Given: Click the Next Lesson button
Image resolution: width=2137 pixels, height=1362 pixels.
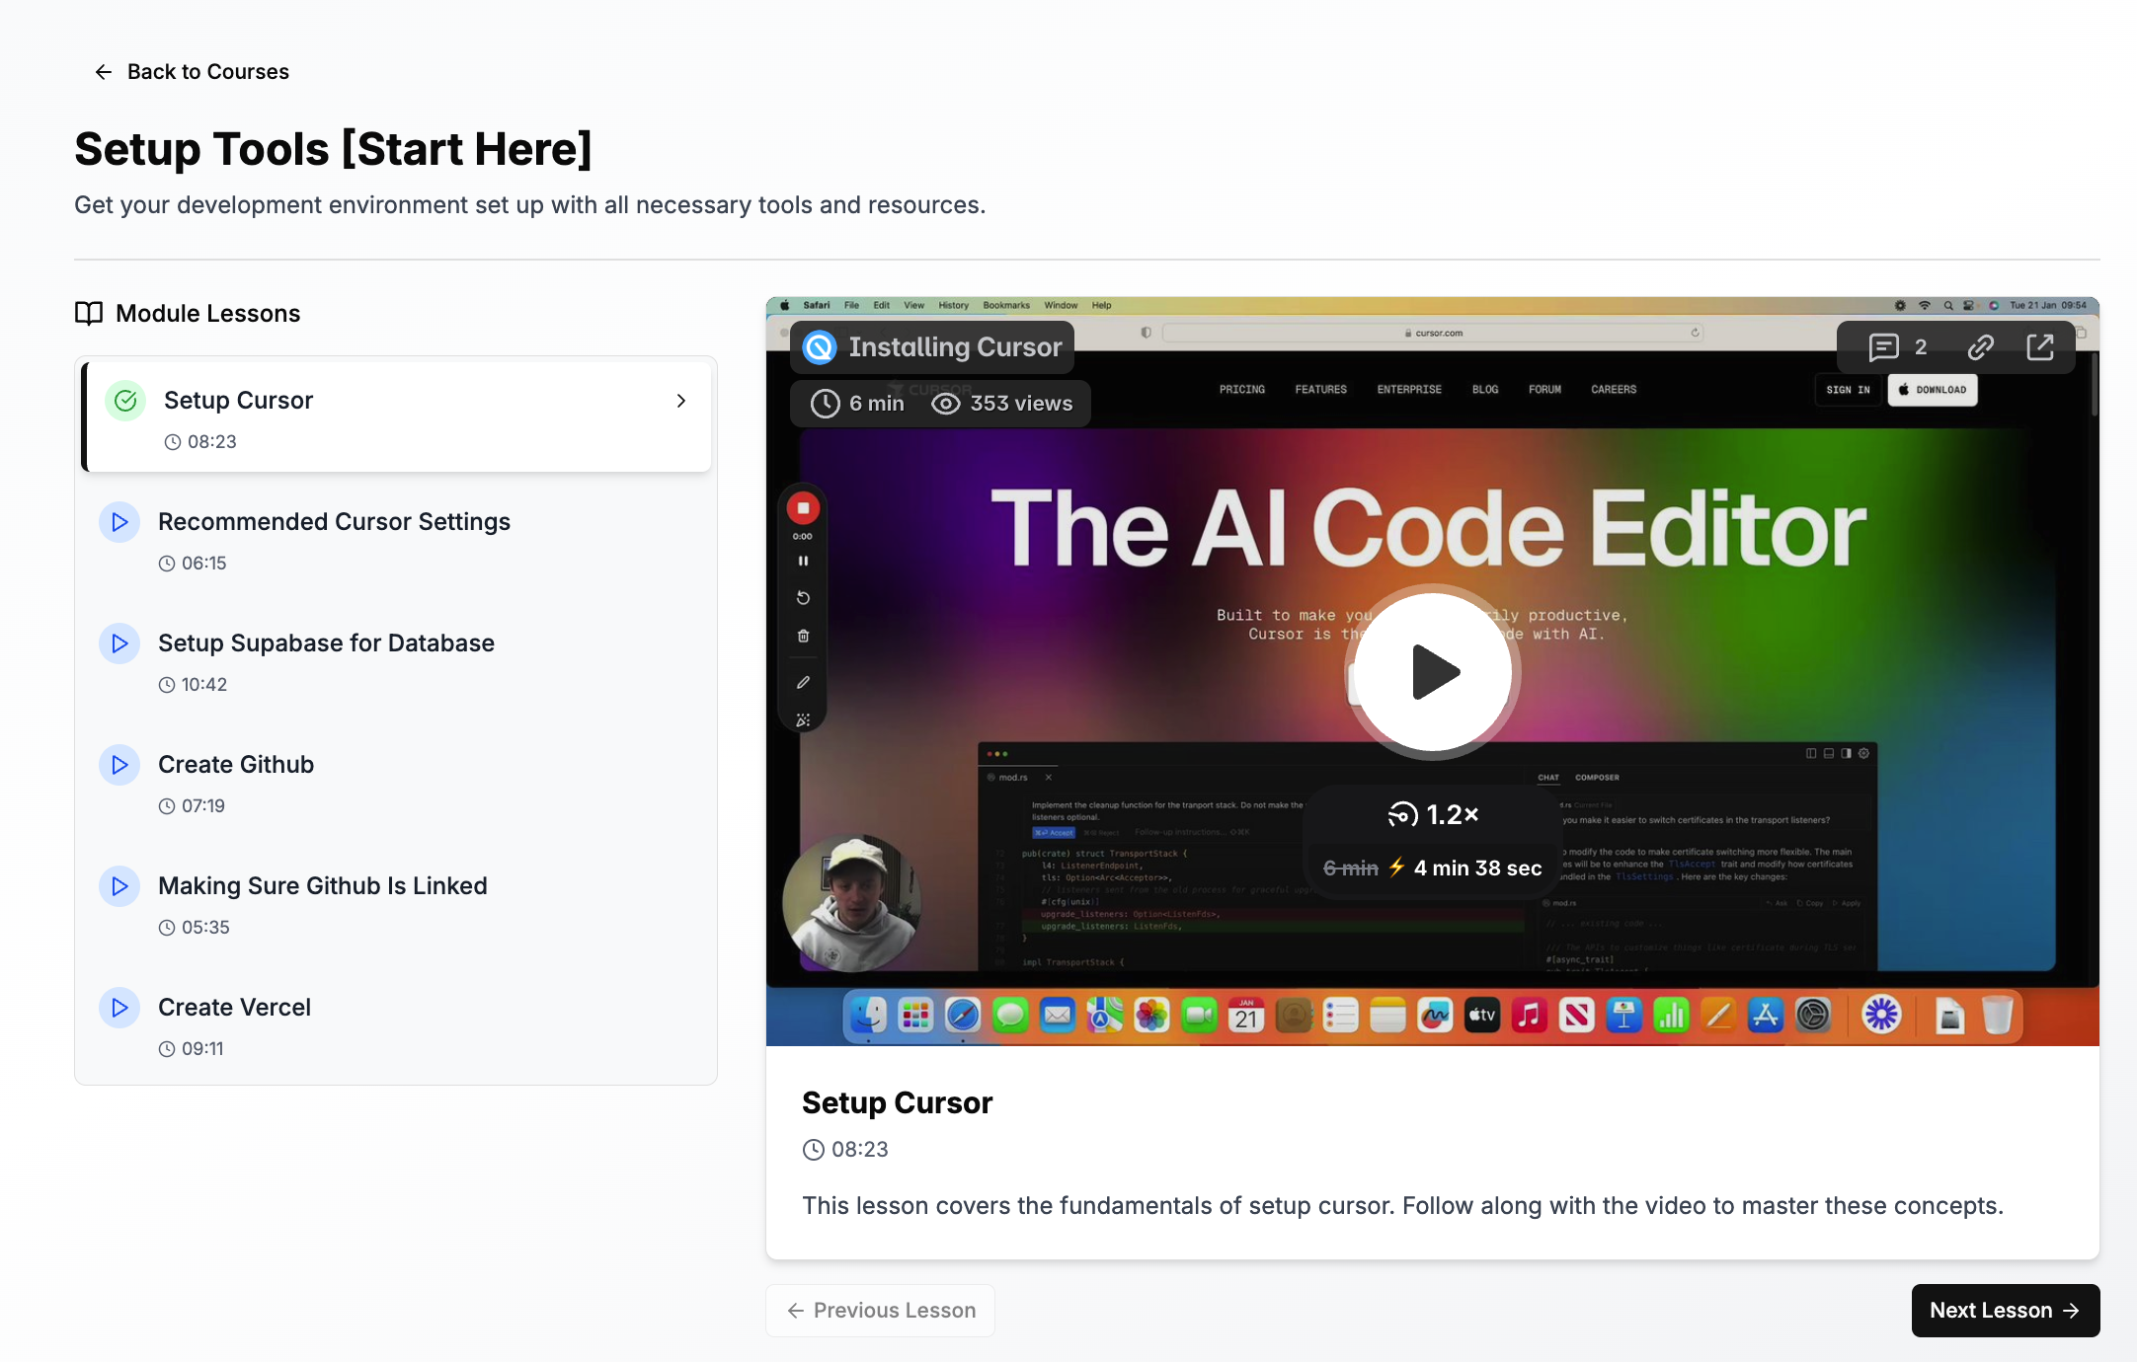Looking at the screenshot, I should tap(2005, 1311).
